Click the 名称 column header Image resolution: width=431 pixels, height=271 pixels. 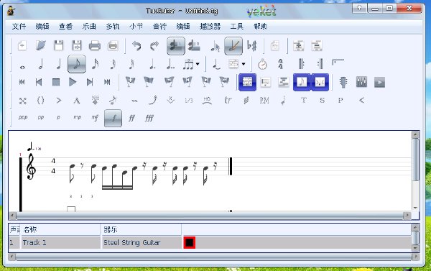pyautogui.click(x=60, y=229)
